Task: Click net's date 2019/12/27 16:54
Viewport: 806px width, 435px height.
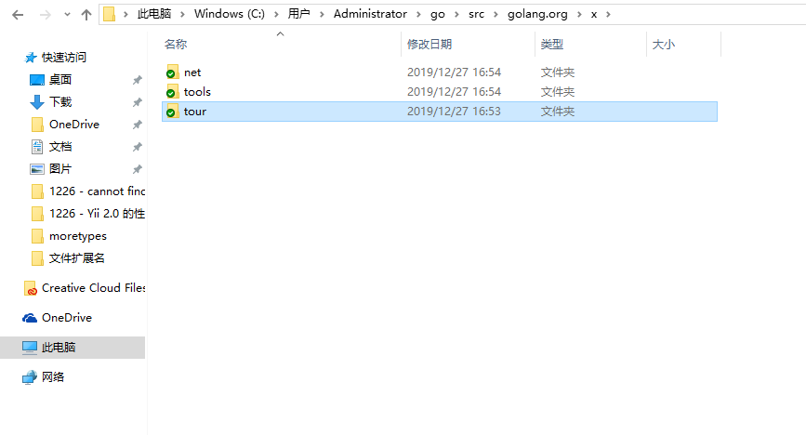Action: click(x=454, y=72)
